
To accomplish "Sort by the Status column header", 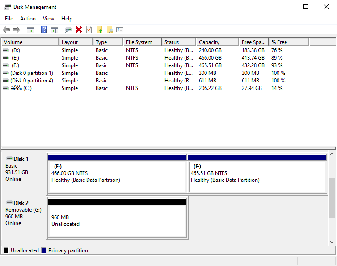I will pyautogui.click(x=179, y=42).
